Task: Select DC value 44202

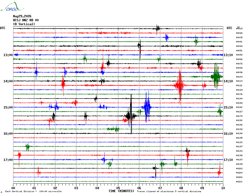Action: (239, 169)
